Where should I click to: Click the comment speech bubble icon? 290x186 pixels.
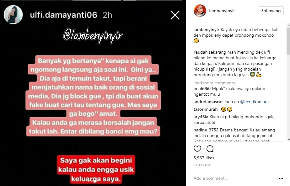coord(210,149)
